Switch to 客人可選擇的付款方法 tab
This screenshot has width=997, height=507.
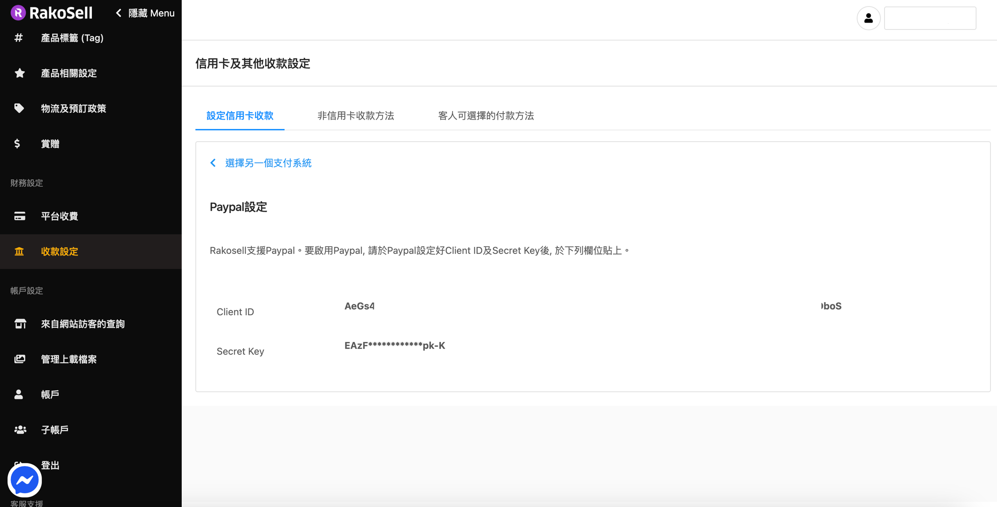tap(486, 116)
